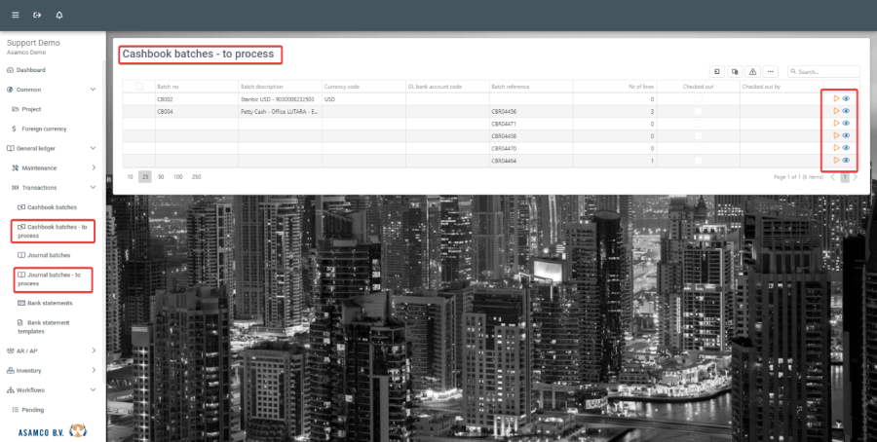Open the hamburger menu in the top bar
Viewport: 877px width, 442px height.
click(x=15, y=16)
